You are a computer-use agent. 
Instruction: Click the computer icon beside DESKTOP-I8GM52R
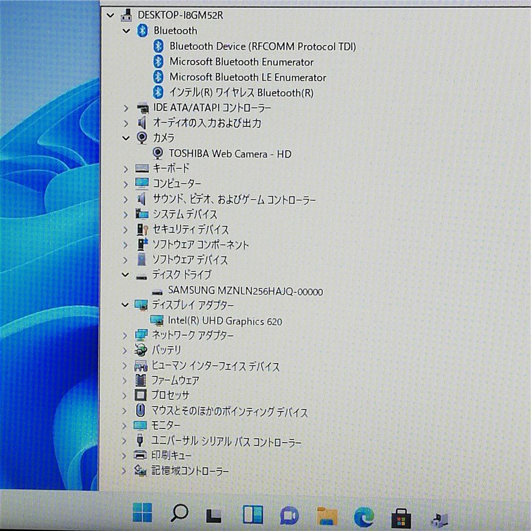126,15
